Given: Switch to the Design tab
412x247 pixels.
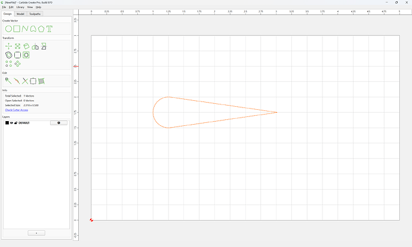Looking at the screenshot, I should tap(8, 14).
